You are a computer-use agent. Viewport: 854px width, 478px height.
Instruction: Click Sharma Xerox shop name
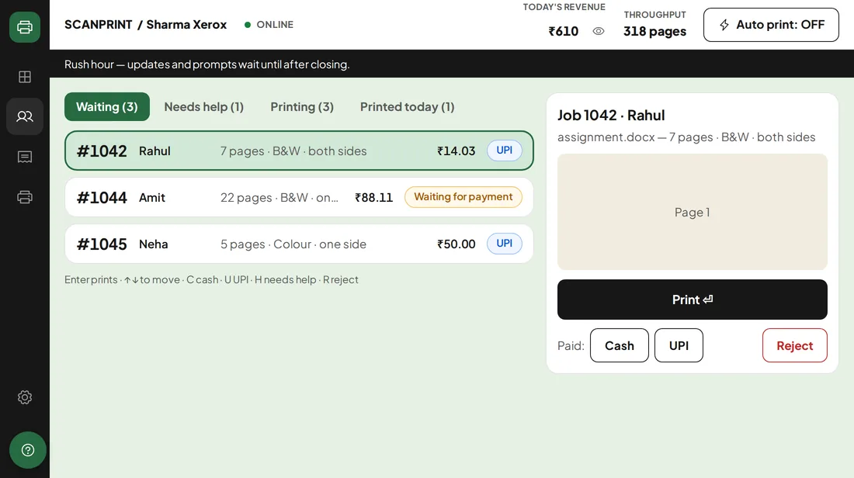point(186,25)
